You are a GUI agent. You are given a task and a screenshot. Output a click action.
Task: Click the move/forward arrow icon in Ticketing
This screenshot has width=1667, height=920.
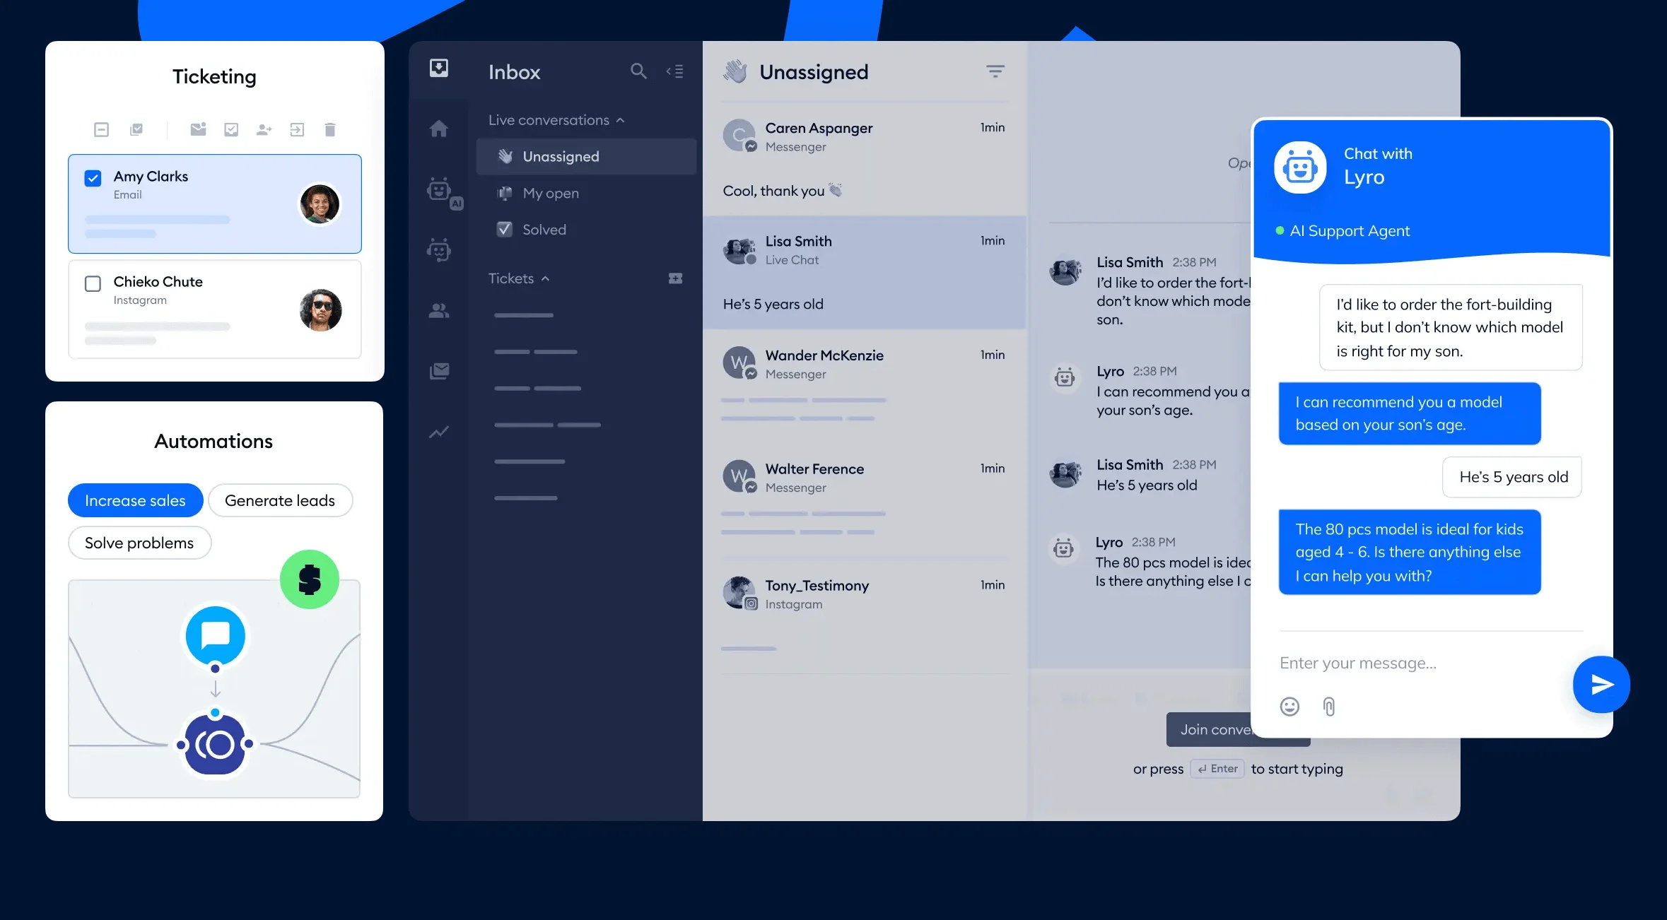coord(297,129)
